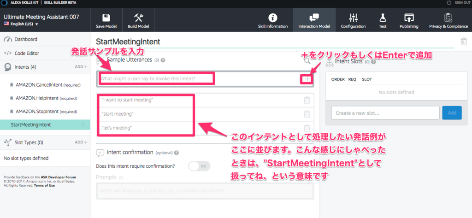
Task: Click the Create a new slot field
Action: click(x=385, y=113)
